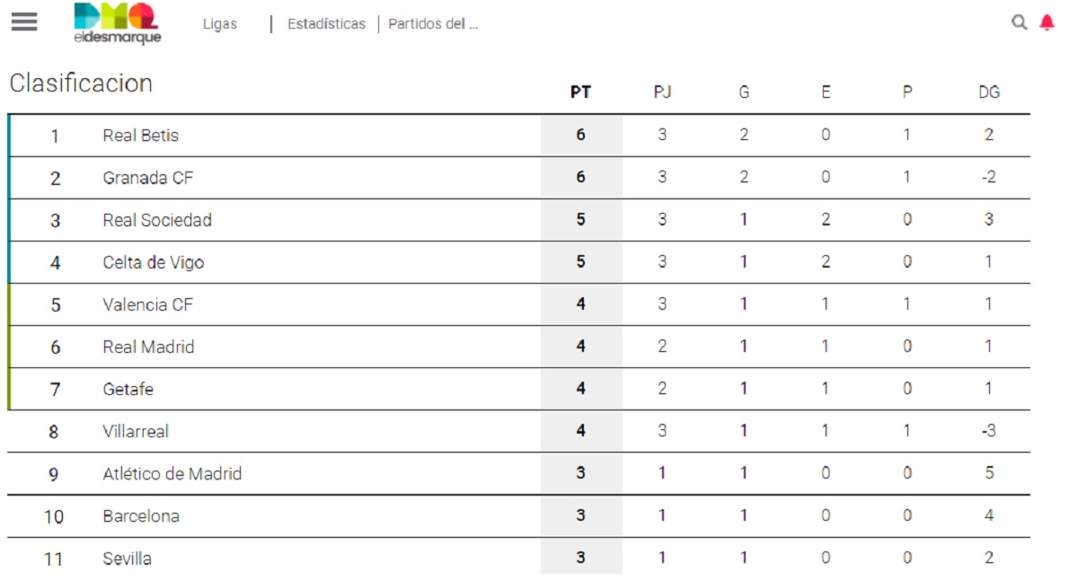
Task: Open the hamburger menu
Action: coord(24,22)
